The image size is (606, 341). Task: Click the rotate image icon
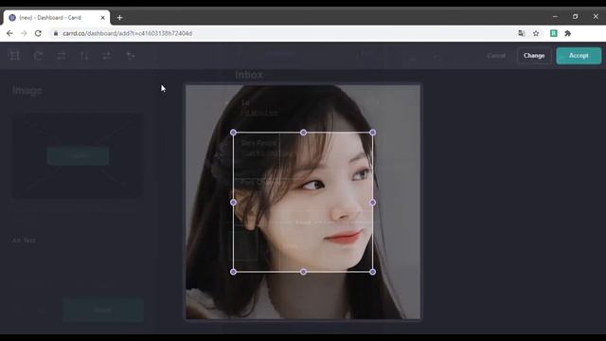pos(38,56)
